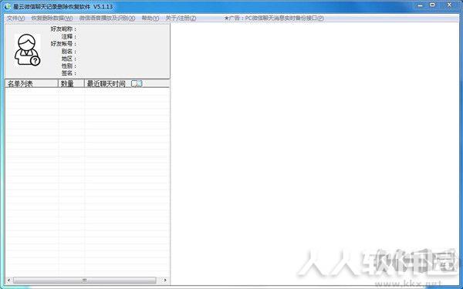The image size is (463, 289).
Task: Click the horizontal scrollbar left arrow
Action: coord(8,280)
